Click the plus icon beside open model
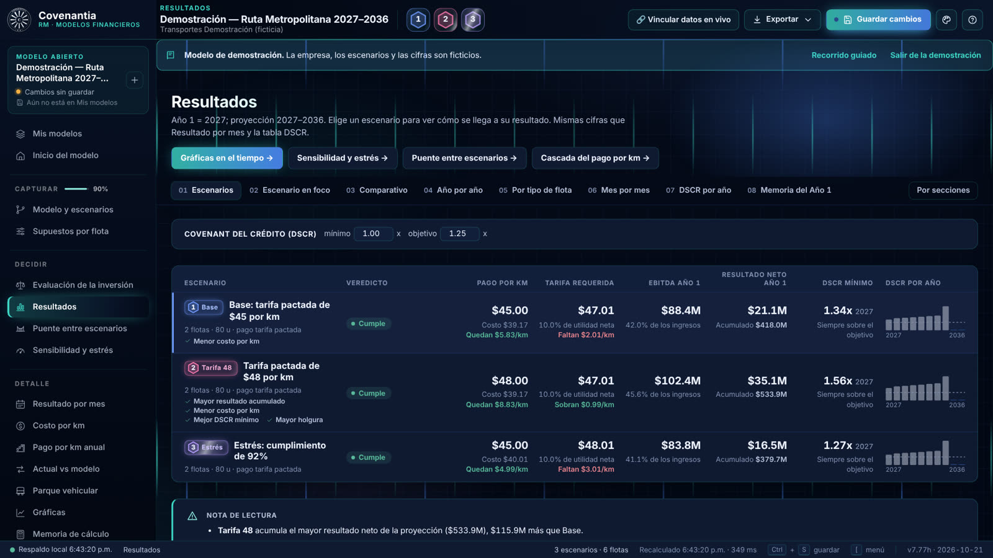The width and height of the screenshot is (993, 558). (x=135, y=80)
